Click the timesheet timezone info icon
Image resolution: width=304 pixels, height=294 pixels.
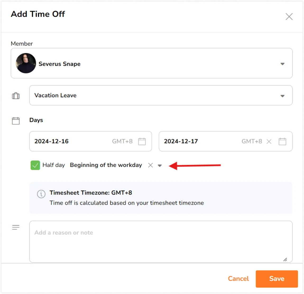[x=41, y=194]
